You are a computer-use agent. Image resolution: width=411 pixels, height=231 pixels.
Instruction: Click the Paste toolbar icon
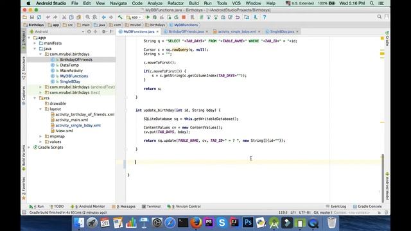78,17
